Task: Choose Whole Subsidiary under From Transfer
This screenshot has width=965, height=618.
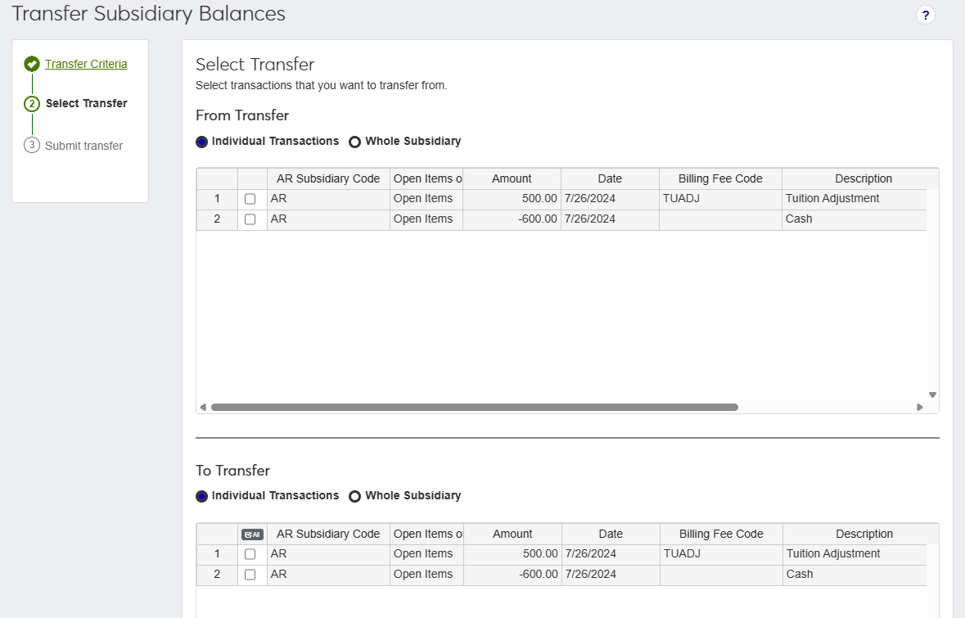Action: [354, 142]
